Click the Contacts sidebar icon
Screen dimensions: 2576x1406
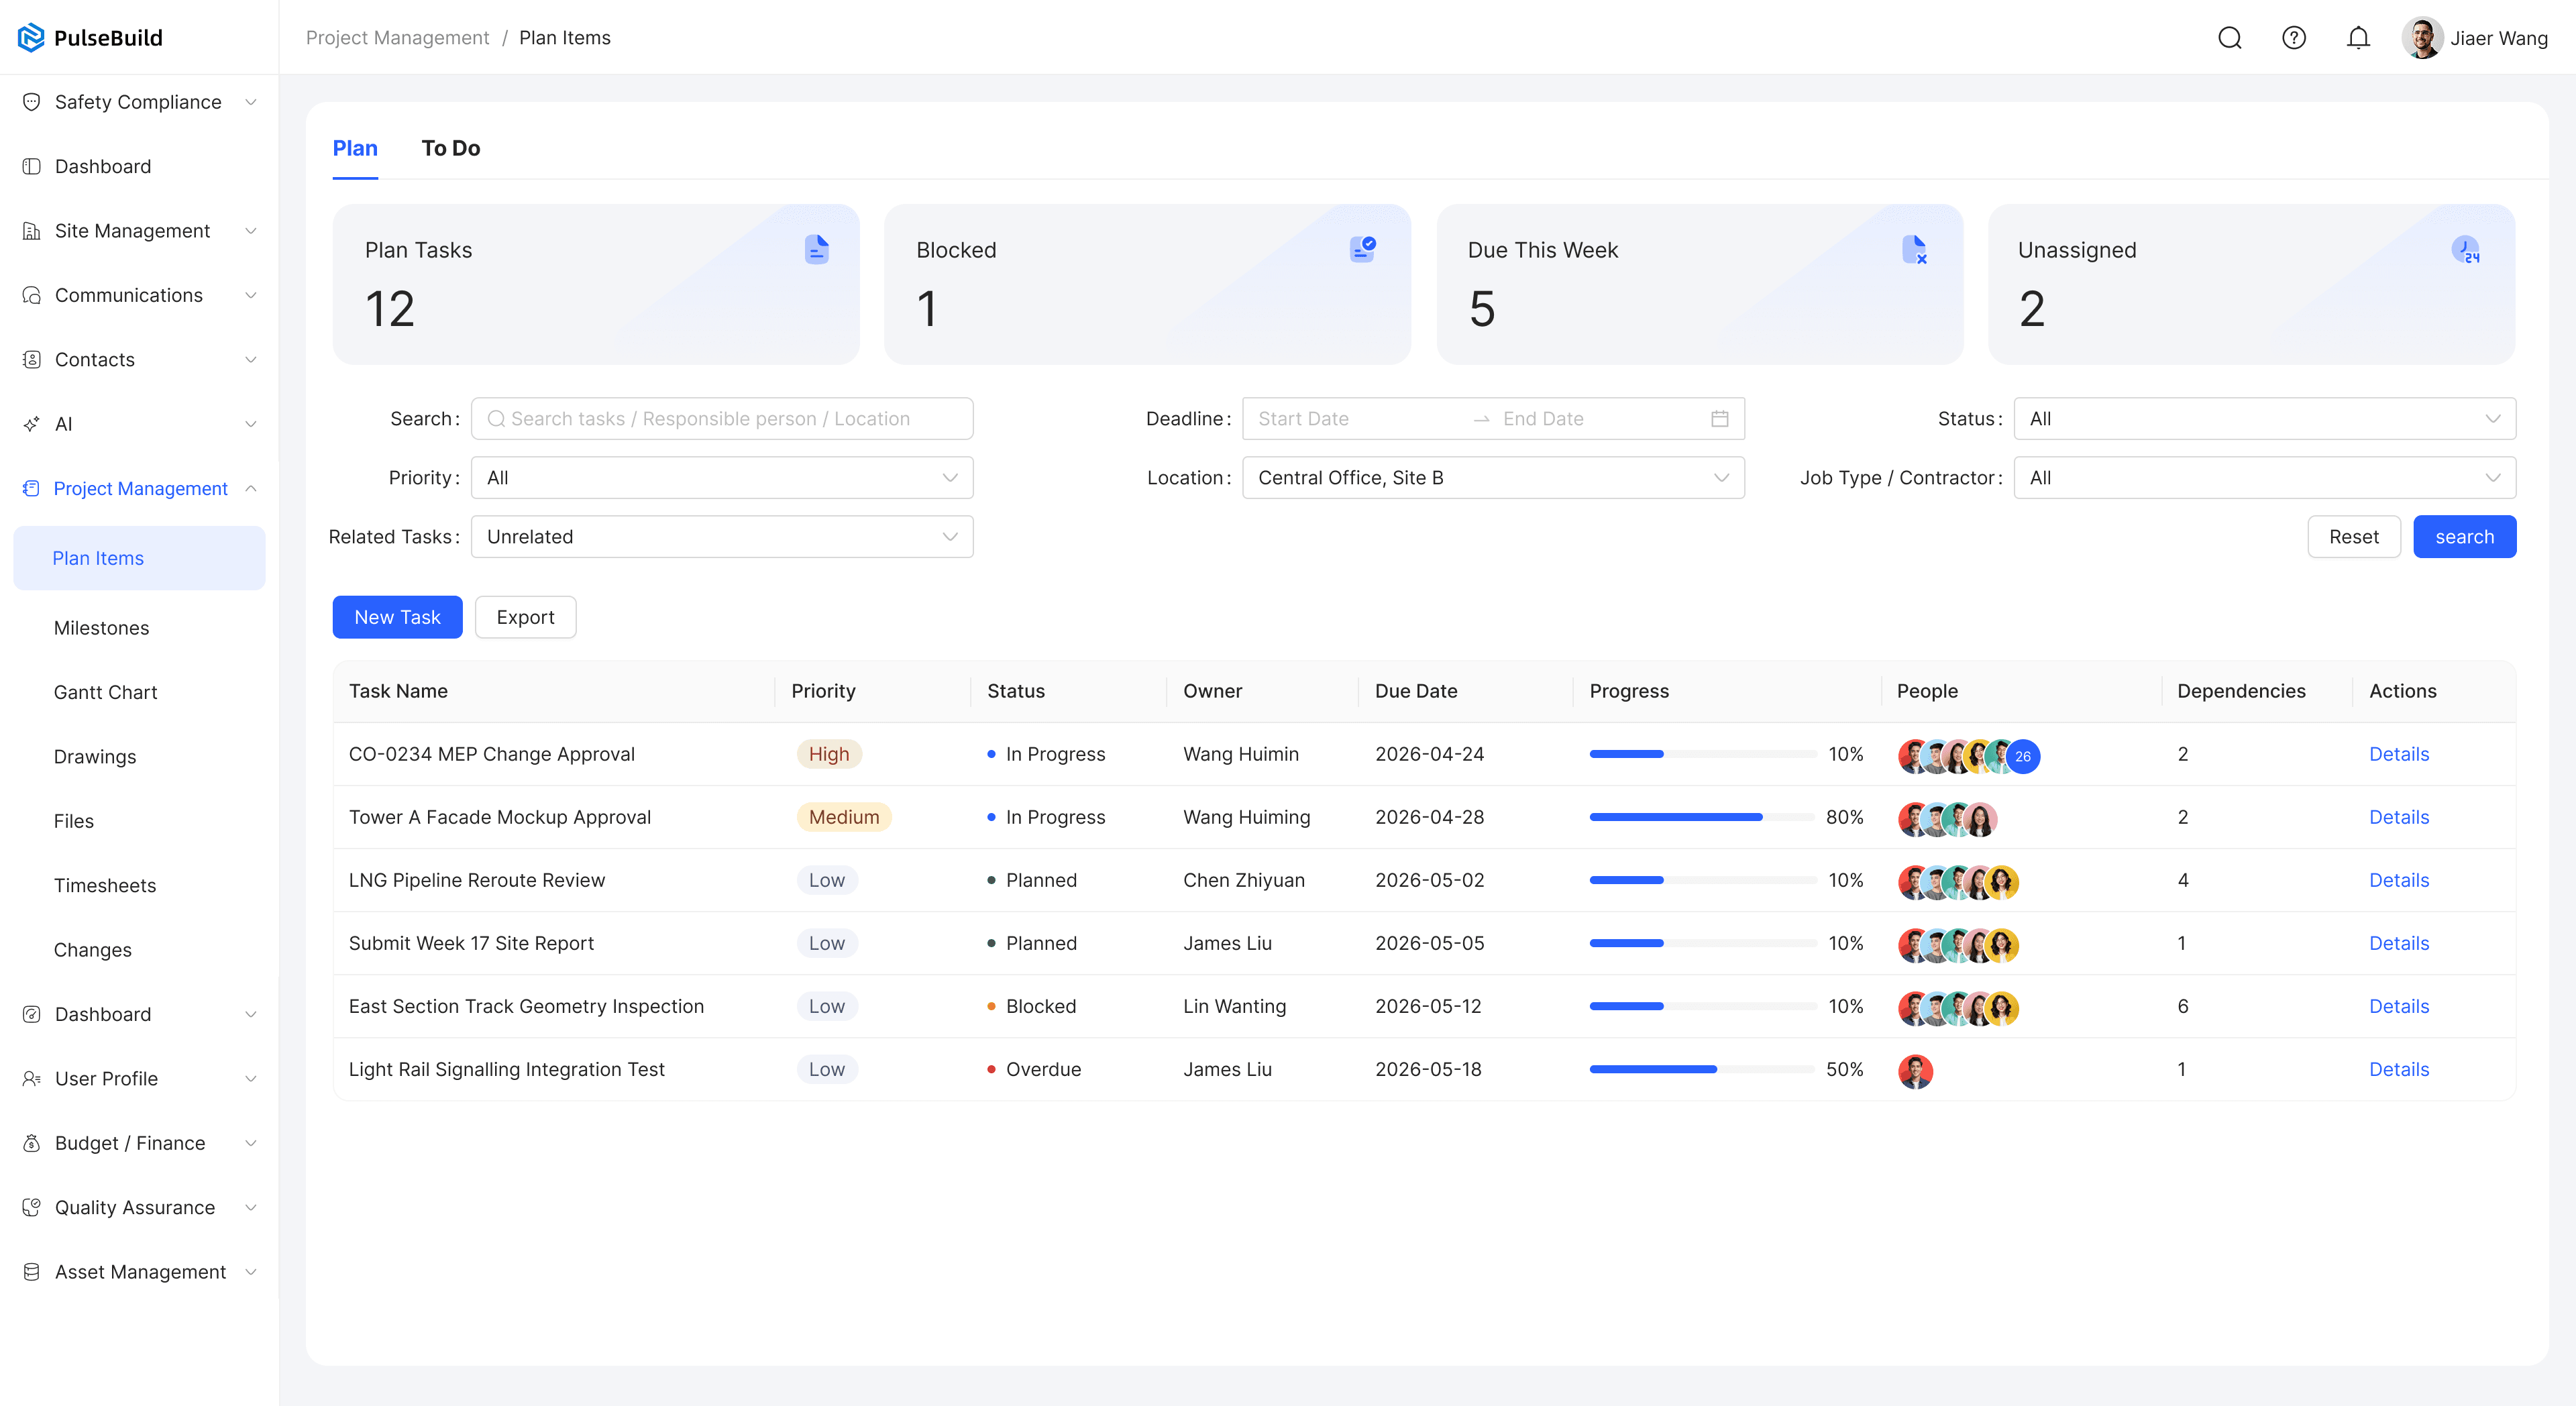pos(32,360)
